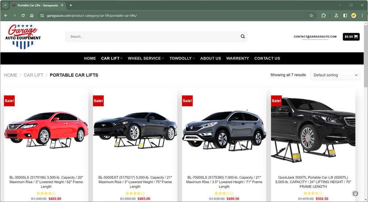Image resolution: width=368 pixels, height=202 pixels.
Task: View site information icon in address bar
Action: click(x=42, y=15)
